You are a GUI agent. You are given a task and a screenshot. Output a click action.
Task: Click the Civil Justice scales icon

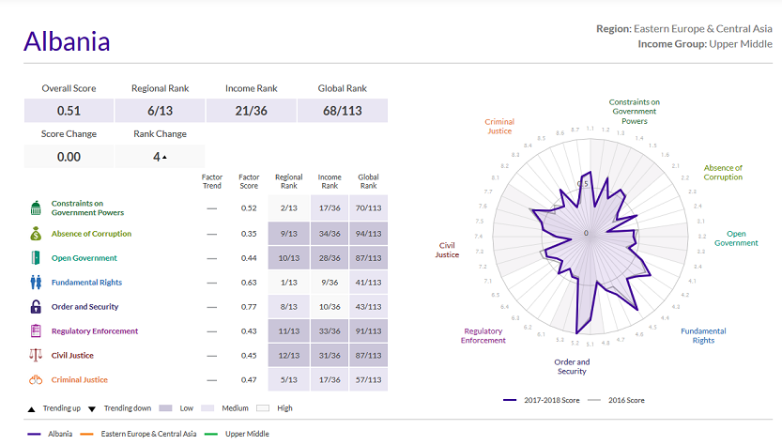(x=36, y=356)
